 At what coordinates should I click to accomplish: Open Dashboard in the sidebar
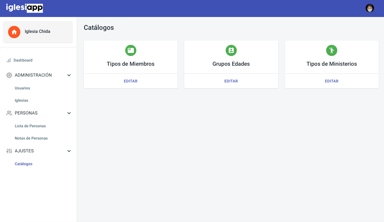point(23,60)
